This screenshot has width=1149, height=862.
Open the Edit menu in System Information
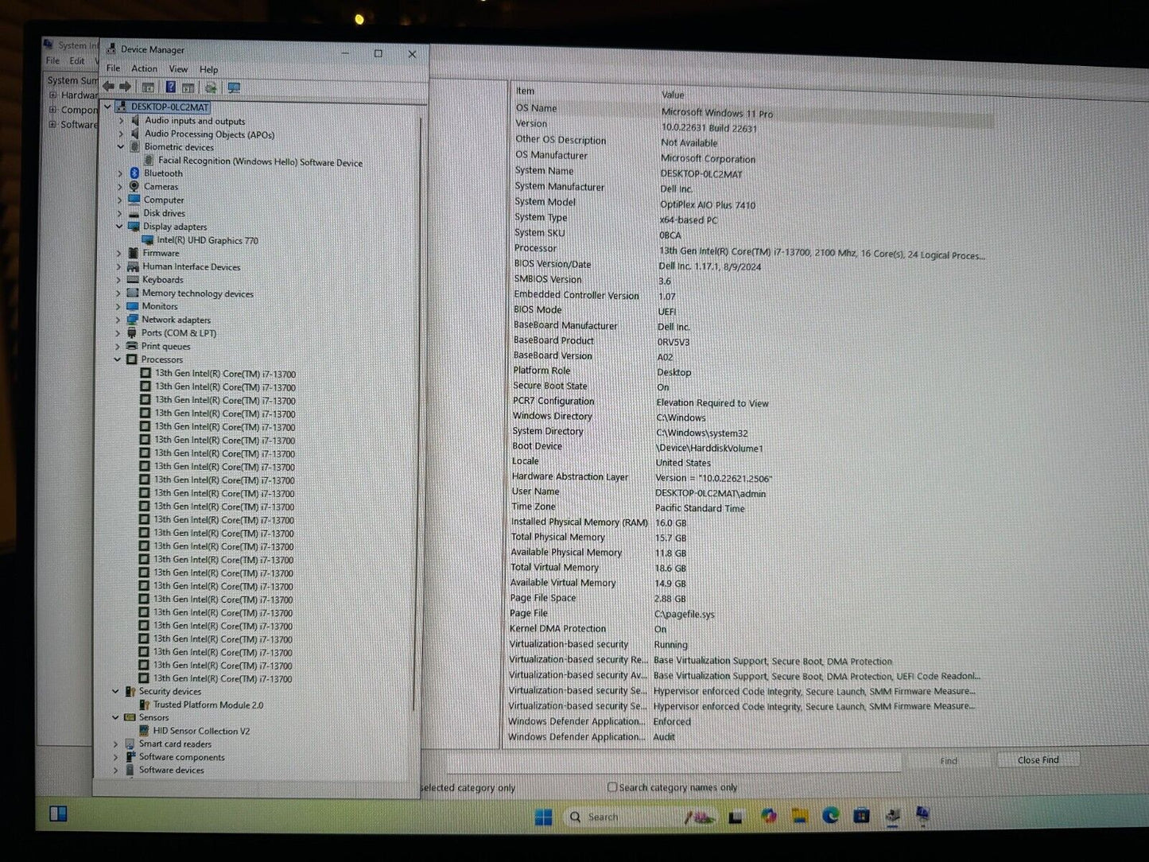77,60
